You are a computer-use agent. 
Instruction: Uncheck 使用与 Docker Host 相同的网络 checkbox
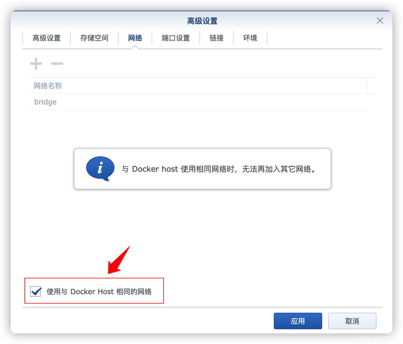(36, 291)
